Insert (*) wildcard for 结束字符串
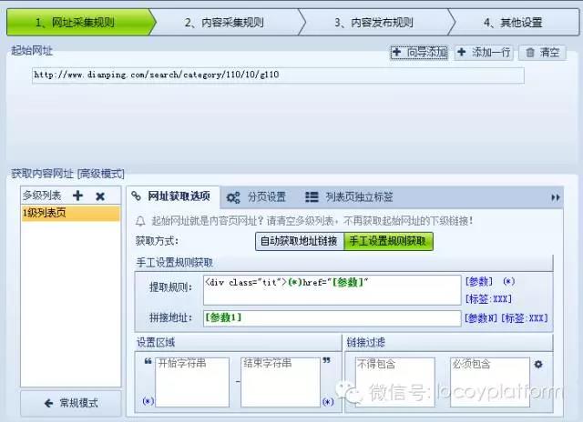The width and height of the screenshot is (583, 422). (328, 402)
